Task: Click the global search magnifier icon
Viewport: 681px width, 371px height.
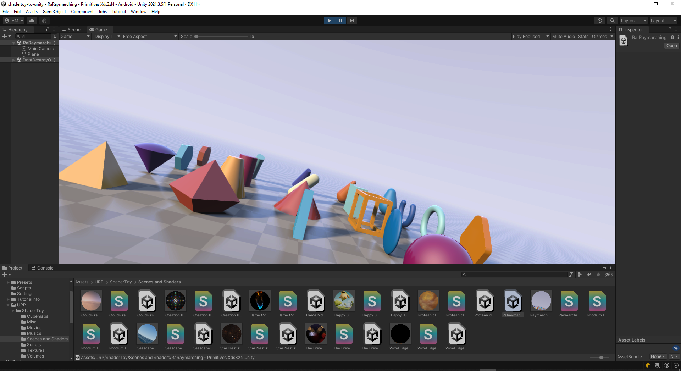Action: tap(612, 21)
